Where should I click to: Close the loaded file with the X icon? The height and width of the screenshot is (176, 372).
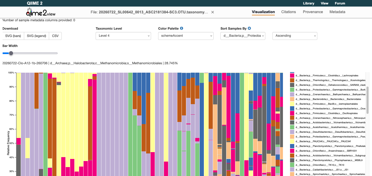click(x=213, y=12)
